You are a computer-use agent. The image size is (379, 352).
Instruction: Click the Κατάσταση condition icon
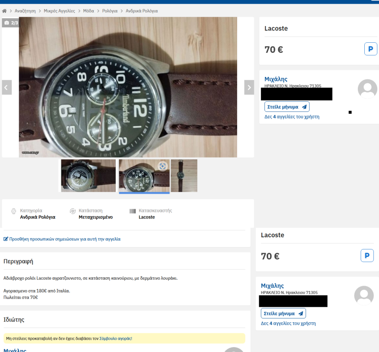(73, 211)
